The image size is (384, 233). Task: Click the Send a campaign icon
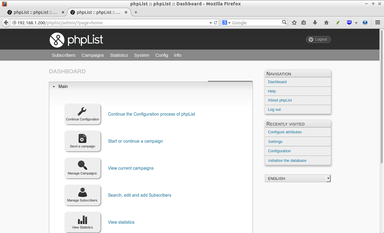pyautogui.click(x=82, y=138)
